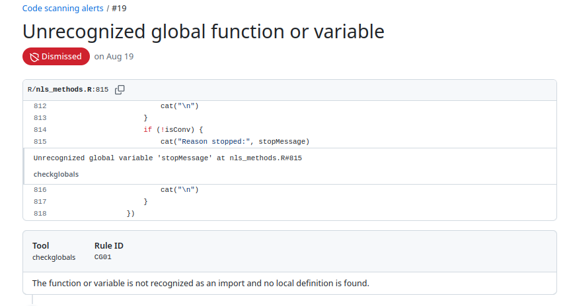
Task: Select line number 815 in code snippet
Action: [x=40, y=141]
